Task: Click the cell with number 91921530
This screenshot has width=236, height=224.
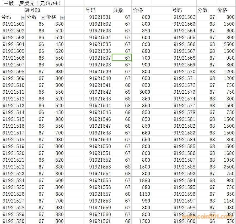Action: (x=13, y=221)
